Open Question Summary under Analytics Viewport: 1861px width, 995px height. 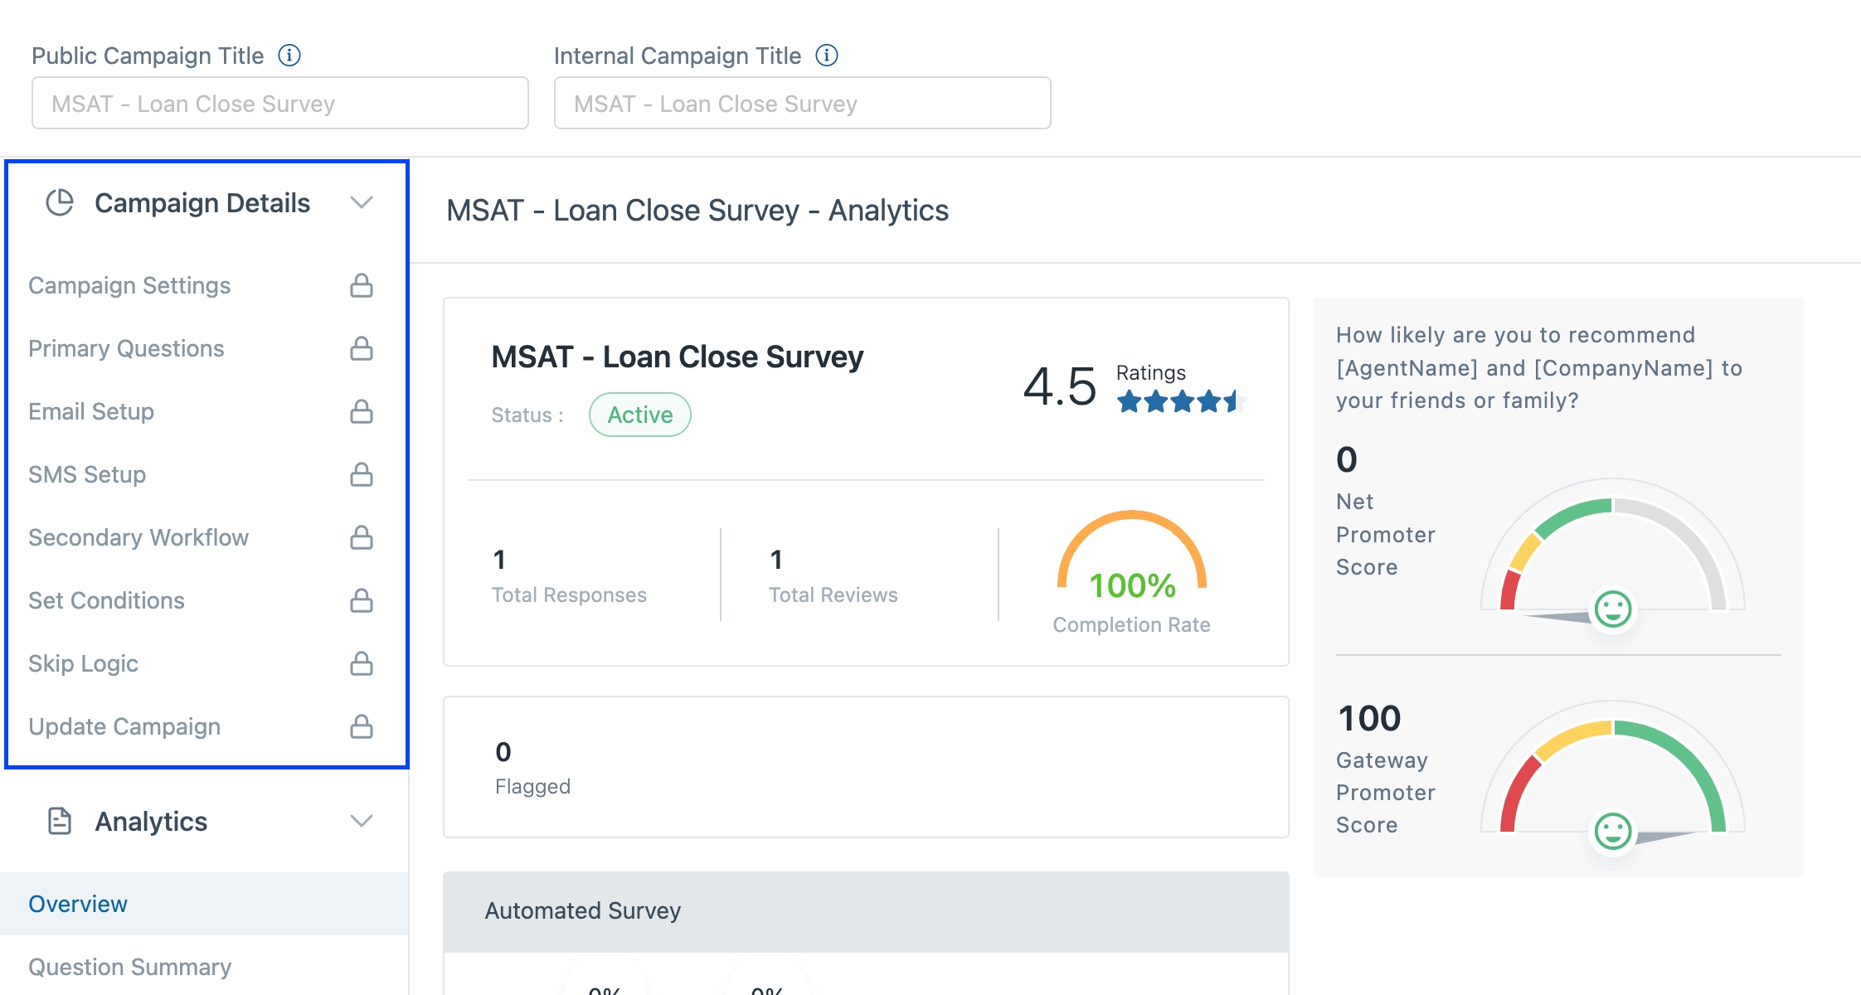click(x=130, y=967)
